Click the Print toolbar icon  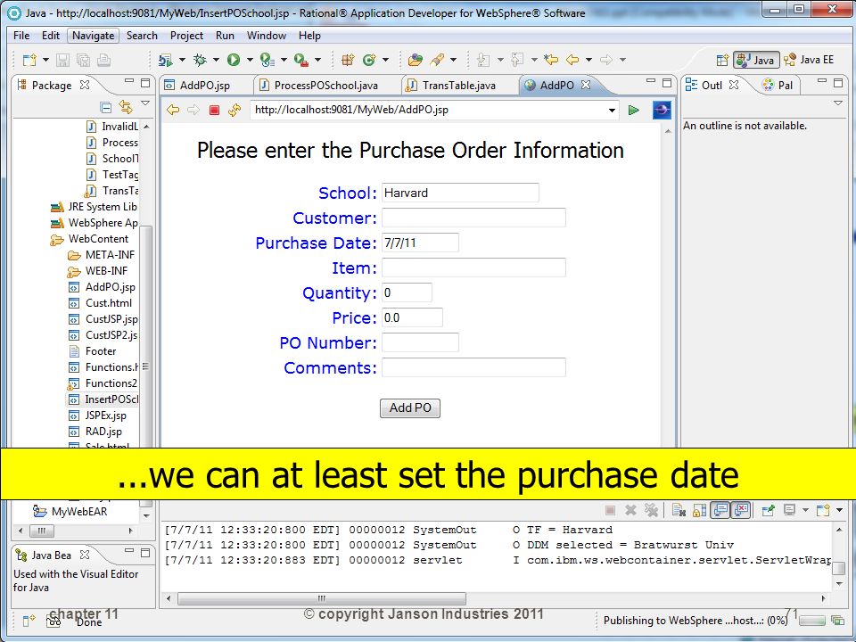coord(103,60)
